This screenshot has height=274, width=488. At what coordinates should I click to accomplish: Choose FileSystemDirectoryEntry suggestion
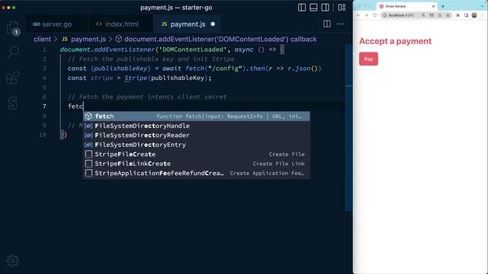[x=197, y=145]
